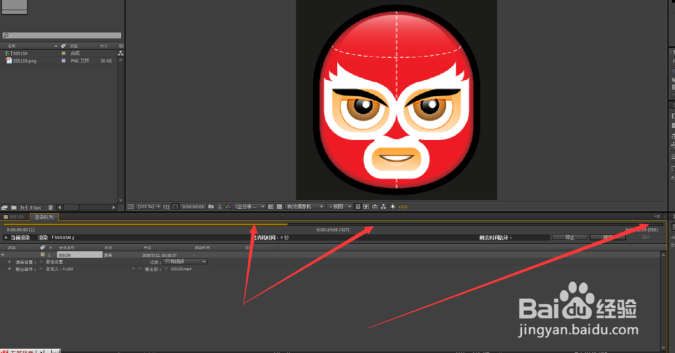Open the show channel RGB color icon
Image resolution: width=675 pixels, height=353 pixels.
point(229,207)
